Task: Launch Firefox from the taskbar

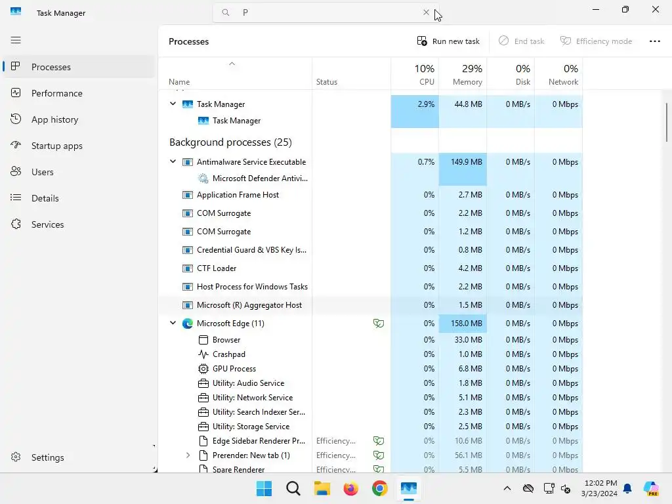Action: click(x=350, y=488)
